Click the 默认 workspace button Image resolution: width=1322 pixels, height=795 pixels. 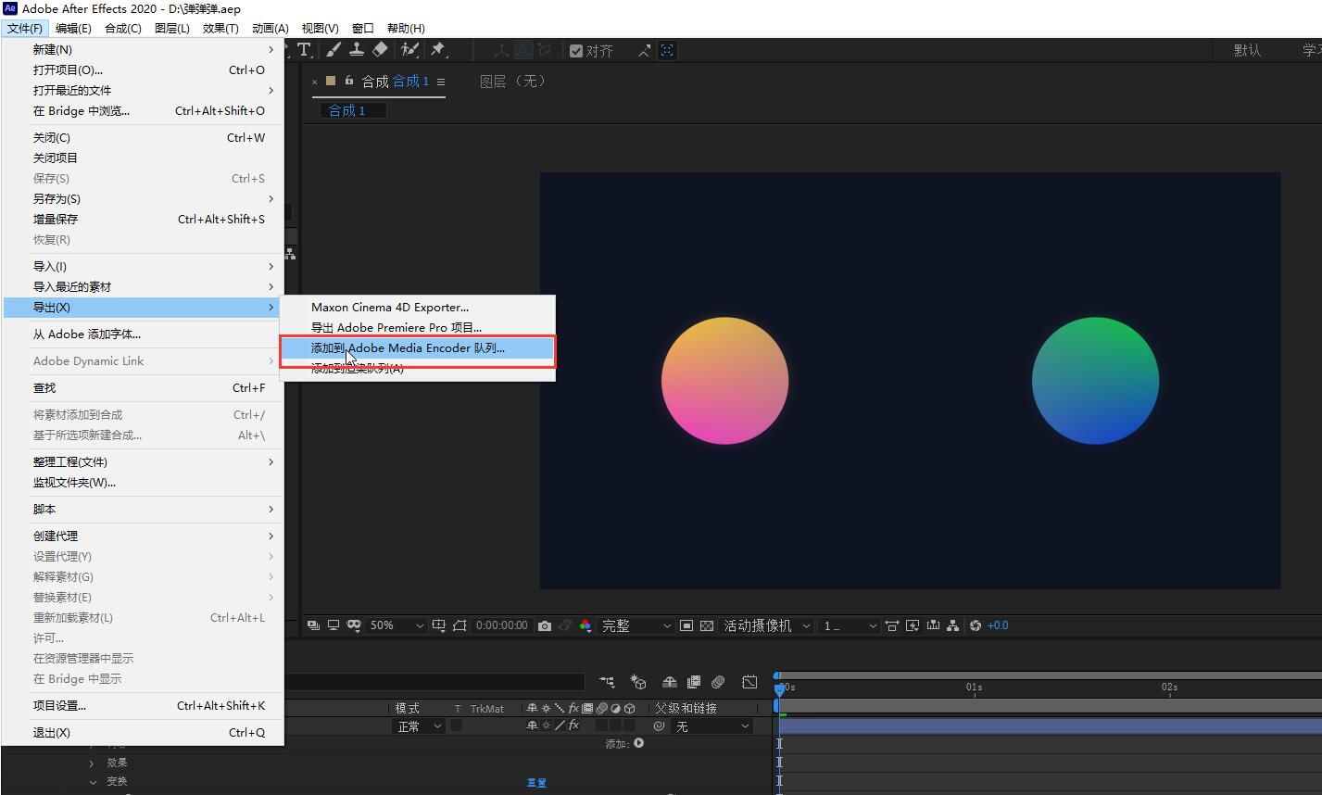coord(1247,50)
